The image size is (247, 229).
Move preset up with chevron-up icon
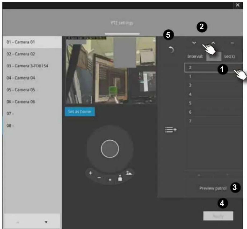(x=213, y=43)
